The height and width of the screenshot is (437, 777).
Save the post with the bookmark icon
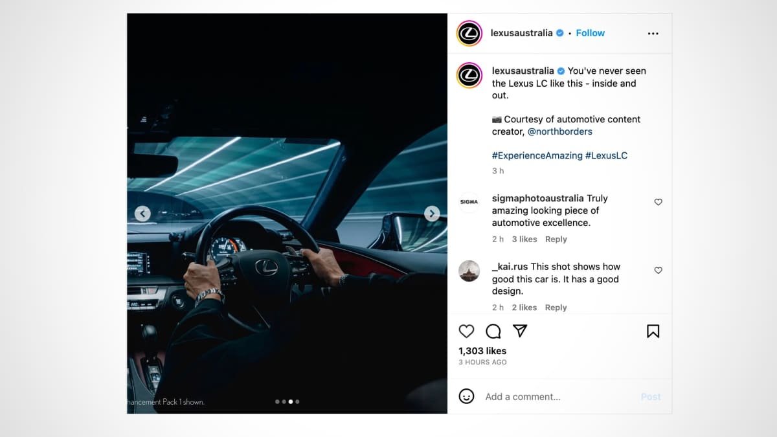653,331
